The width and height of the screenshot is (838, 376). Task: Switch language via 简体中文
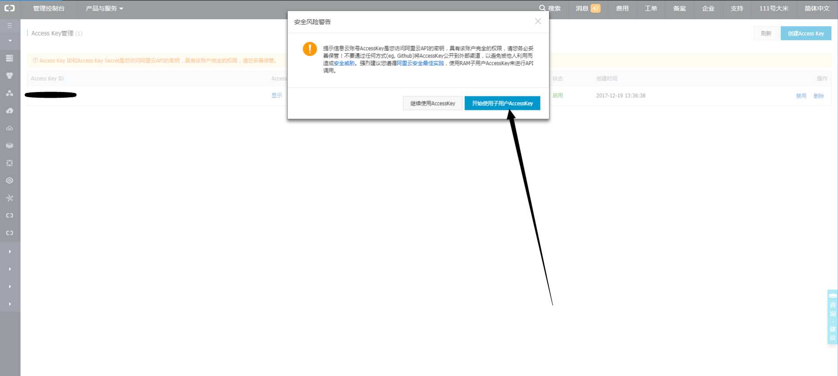[817, 8]
